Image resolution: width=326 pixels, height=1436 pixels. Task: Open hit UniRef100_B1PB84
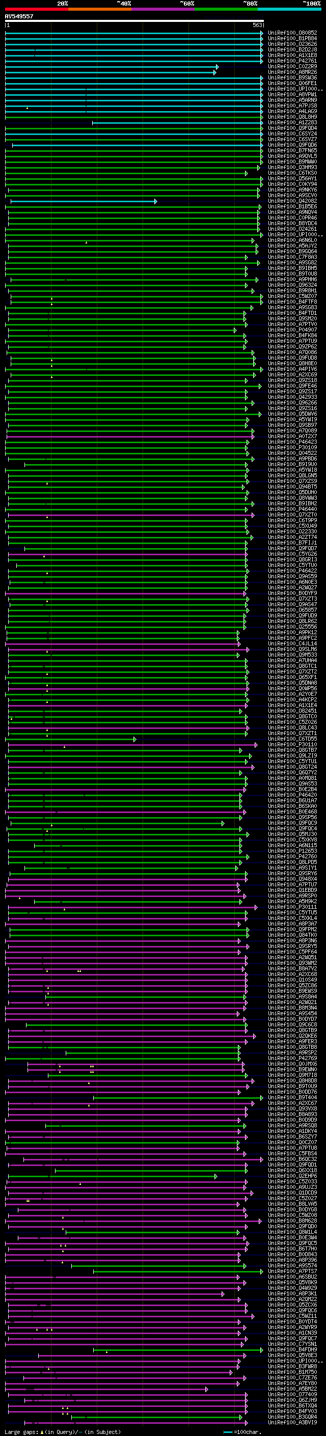click(292, 39)
